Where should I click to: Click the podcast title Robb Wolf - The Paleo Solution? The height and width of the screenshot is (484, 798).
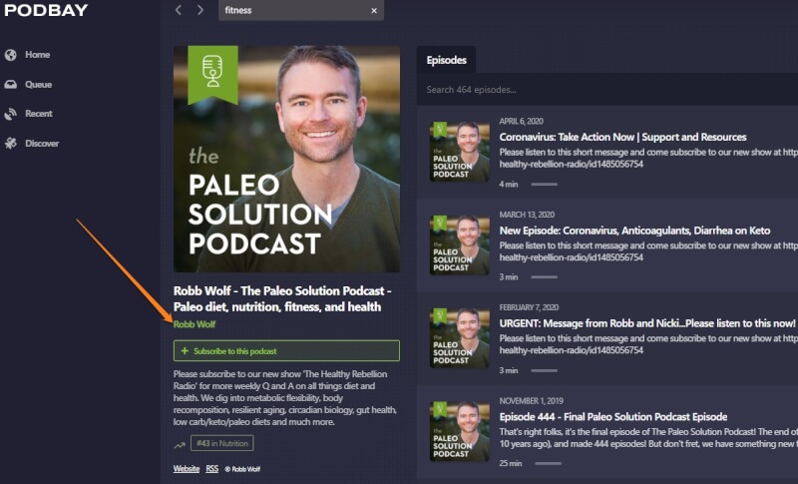tap(282, 298)
